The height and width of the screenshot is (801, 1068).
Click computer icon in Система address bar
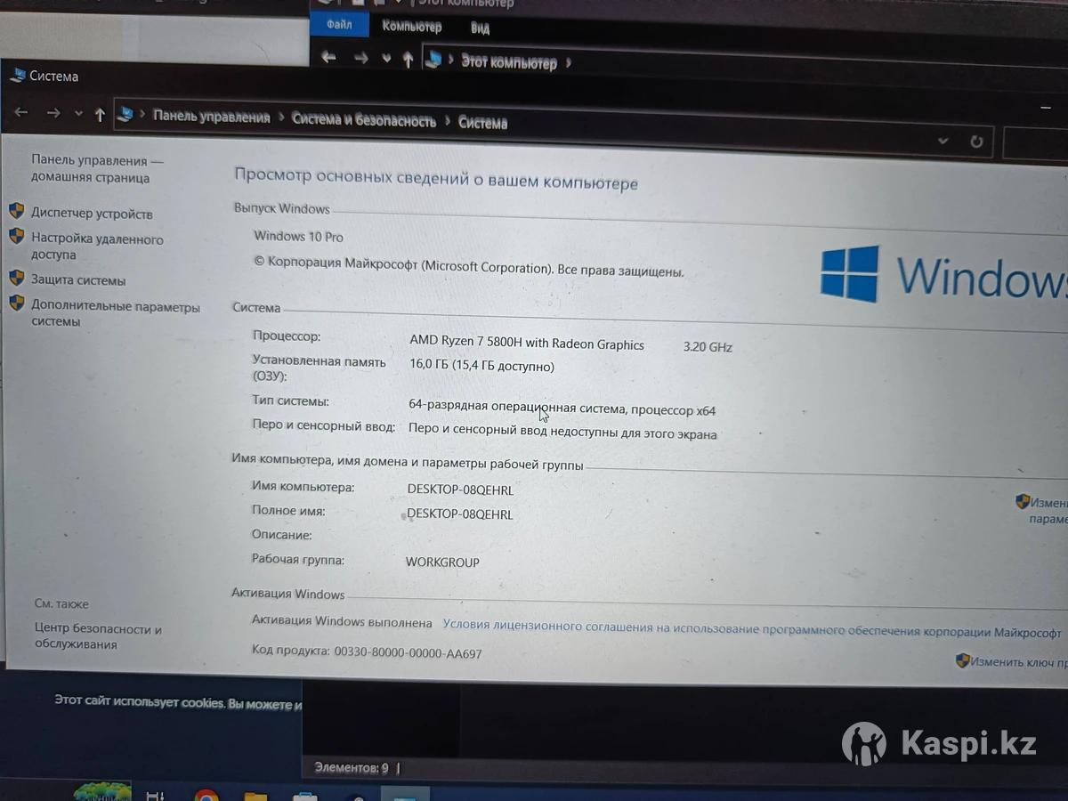click(125, 114)
